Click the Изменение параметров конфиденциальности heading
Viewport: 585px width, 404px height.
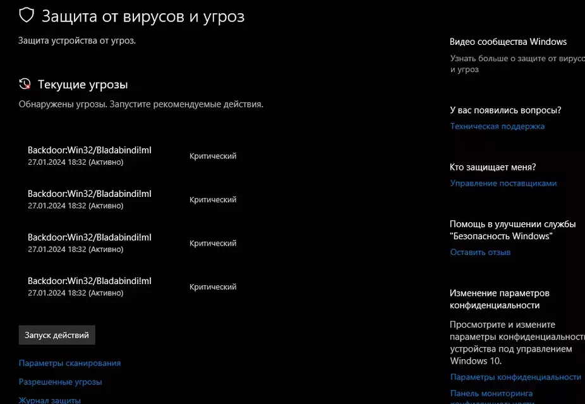(500, 299)
